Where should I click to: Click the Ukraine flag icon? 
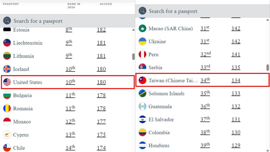142,41
